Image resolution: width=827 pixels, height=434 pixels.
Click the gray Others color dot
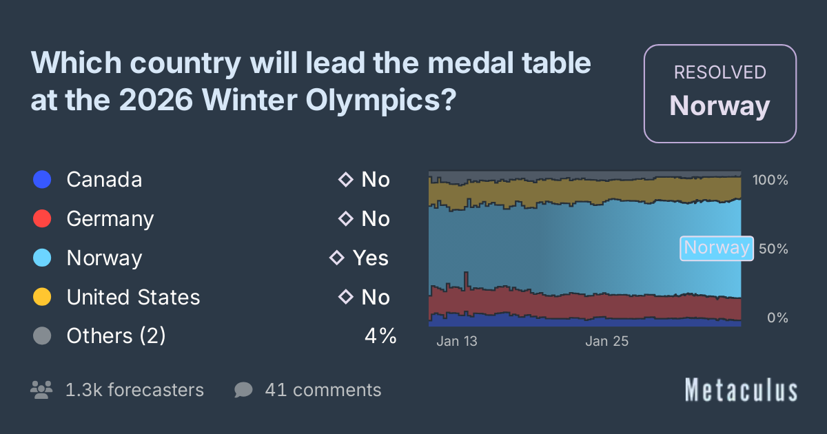[x=43, y=336]
